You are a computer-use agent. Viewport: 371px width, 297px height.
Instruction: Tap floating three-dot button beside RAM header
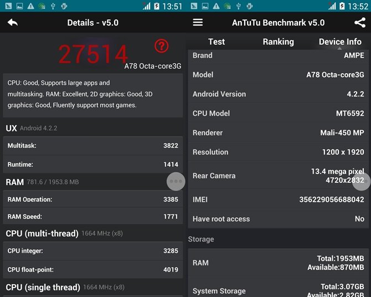pos(176,181)
